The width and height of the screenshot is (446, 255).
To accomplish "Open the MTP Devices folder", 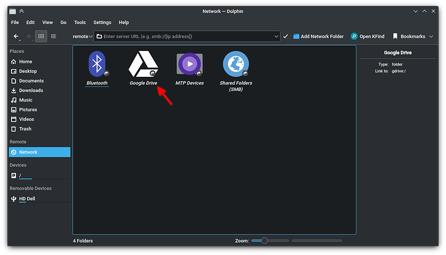I will point(189,68).
